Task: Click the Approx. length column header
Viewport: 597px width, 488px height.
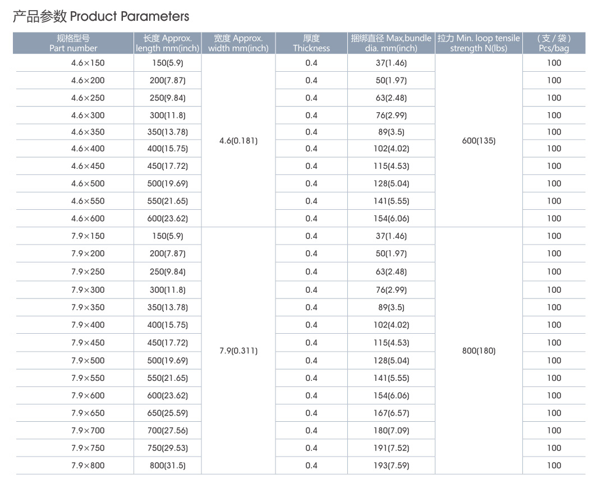Action: pos(167,43)
